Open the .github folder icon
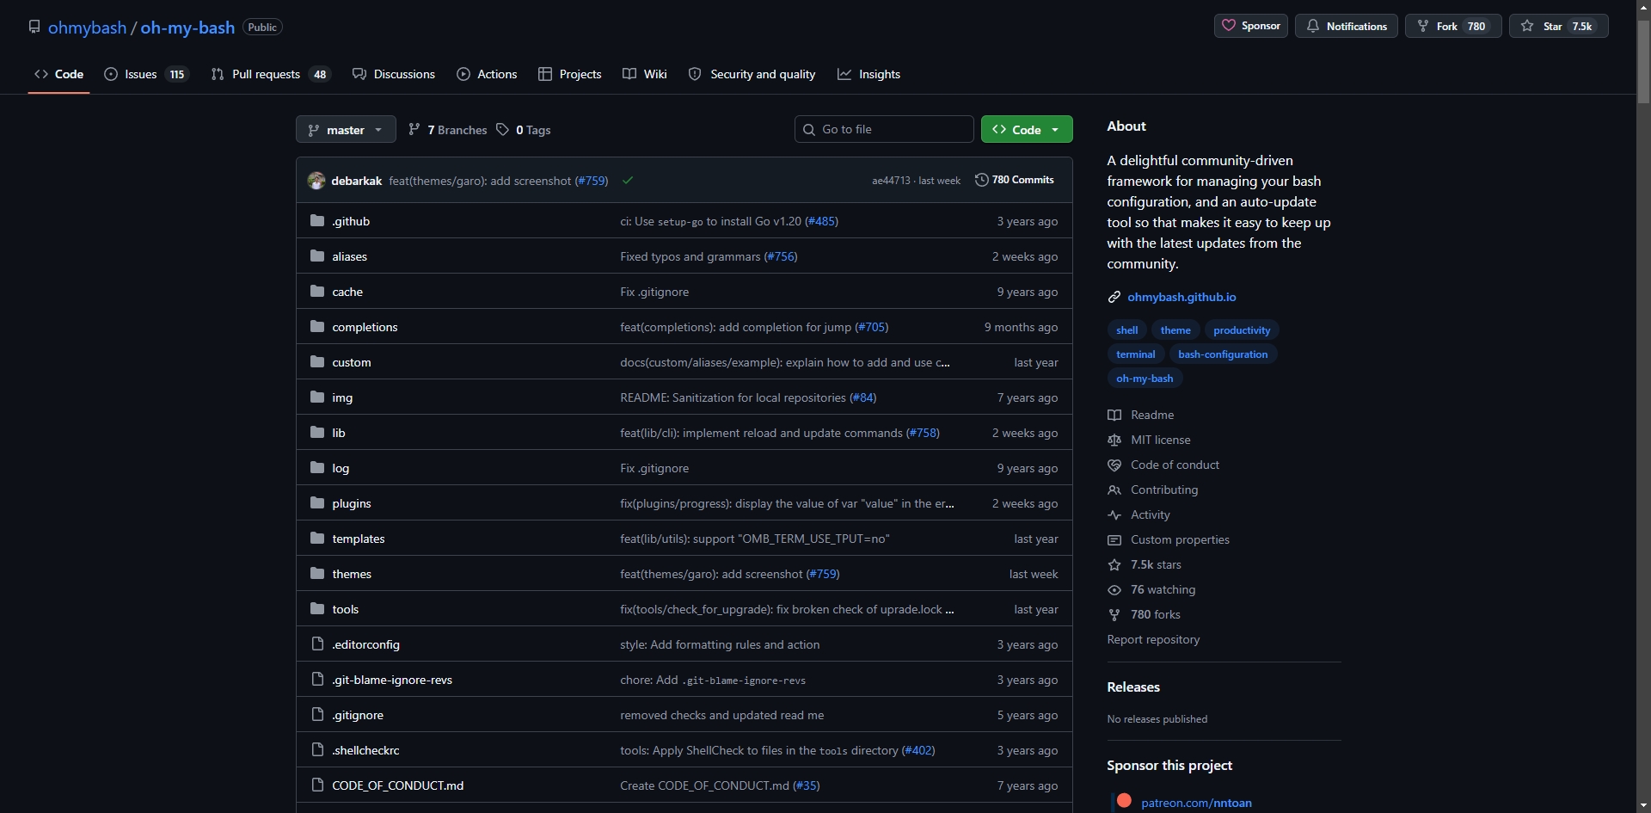 [317, 221]
